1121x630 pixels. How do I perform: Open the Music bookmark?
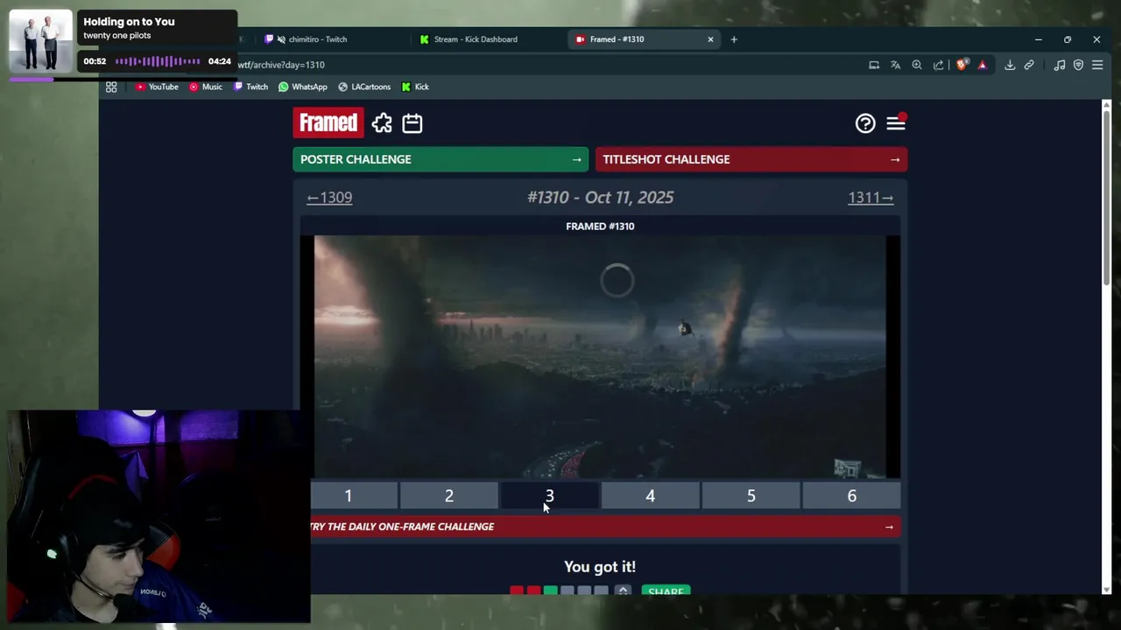tap(206, 87)
